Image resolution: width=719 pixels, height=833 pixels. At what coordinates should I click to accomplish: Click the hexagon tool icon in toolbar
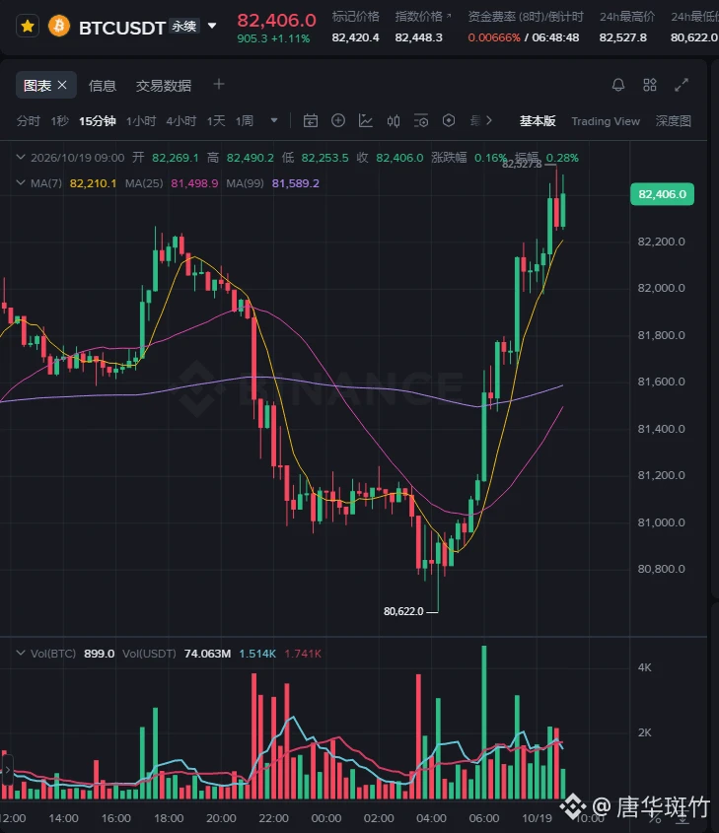coord(449,120)
